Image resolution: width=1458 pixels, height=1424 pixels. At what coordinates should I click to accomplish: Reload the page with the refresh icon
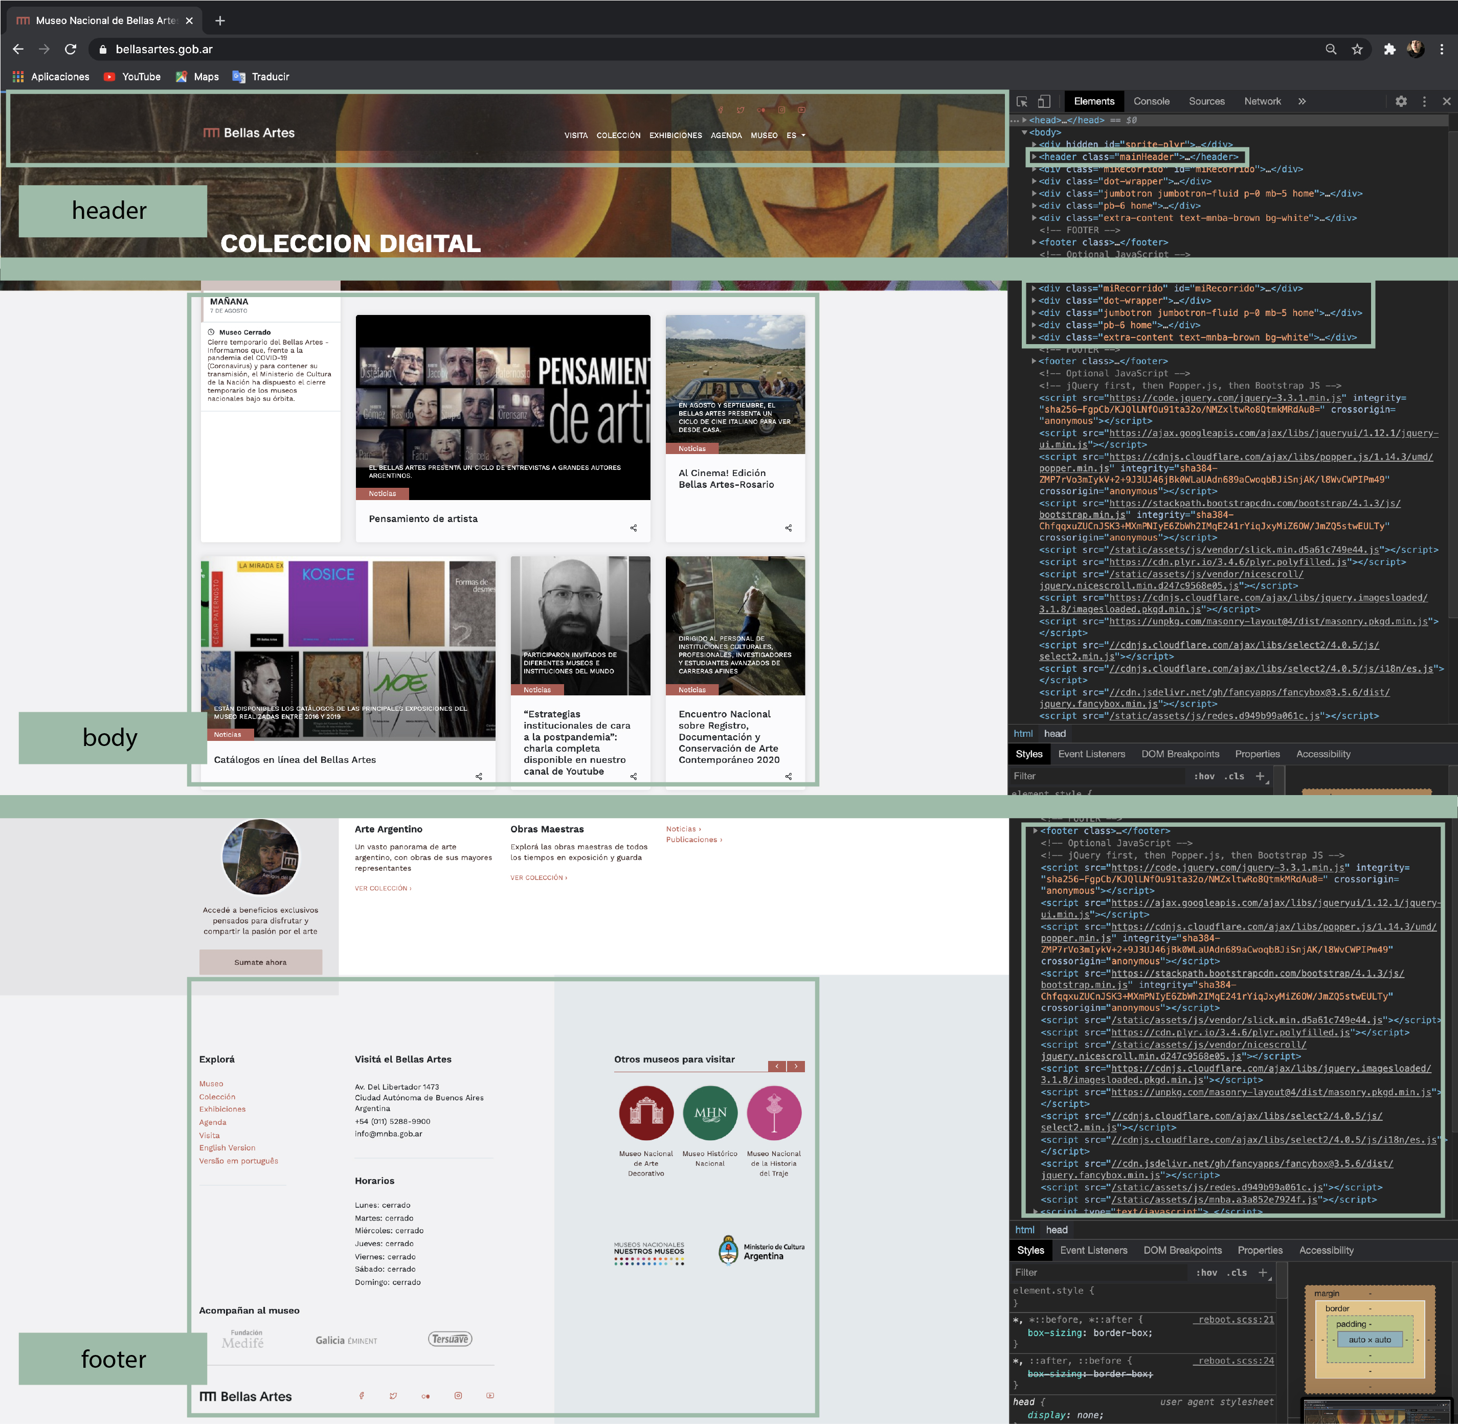click(x=71, y=50)
